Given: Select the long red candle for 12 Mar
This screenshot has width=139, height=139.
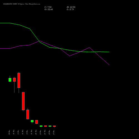Looking at the screenshot, I should click(23, 101).
